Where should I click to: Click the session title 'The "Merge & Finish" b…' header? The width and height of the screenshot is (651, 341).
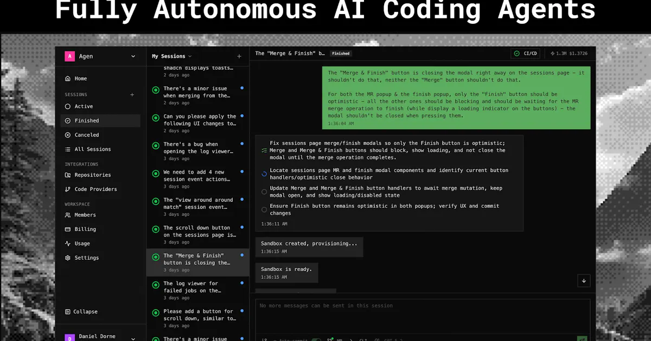(x=290, y=54)
